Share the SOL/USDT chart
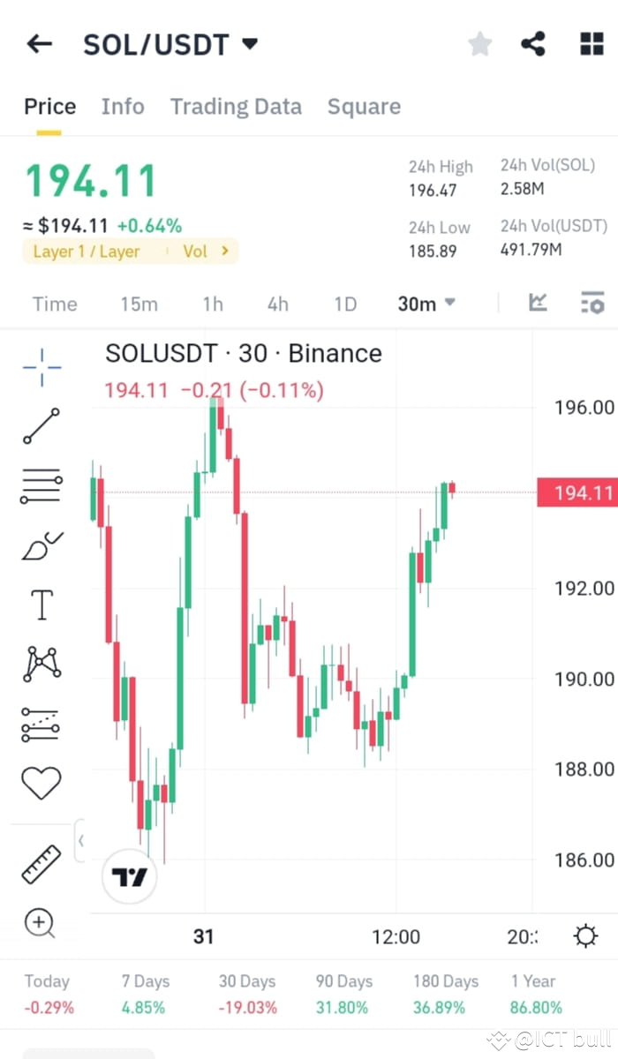The image size is (618, 1059). tap(532, 43)
